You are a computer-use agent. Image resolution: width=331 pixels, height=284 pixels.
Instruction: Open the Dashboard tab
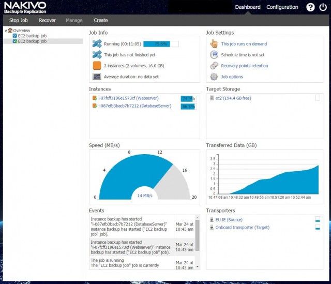pos(248,7)
